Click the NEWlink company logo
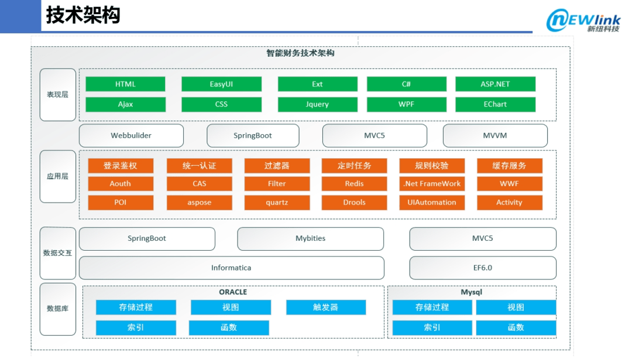632x359 pixels. point(582,20)
